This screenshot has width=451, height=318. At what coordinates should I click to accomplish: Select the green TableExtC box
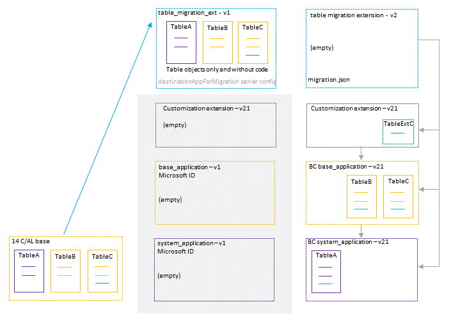click(399, 132)
